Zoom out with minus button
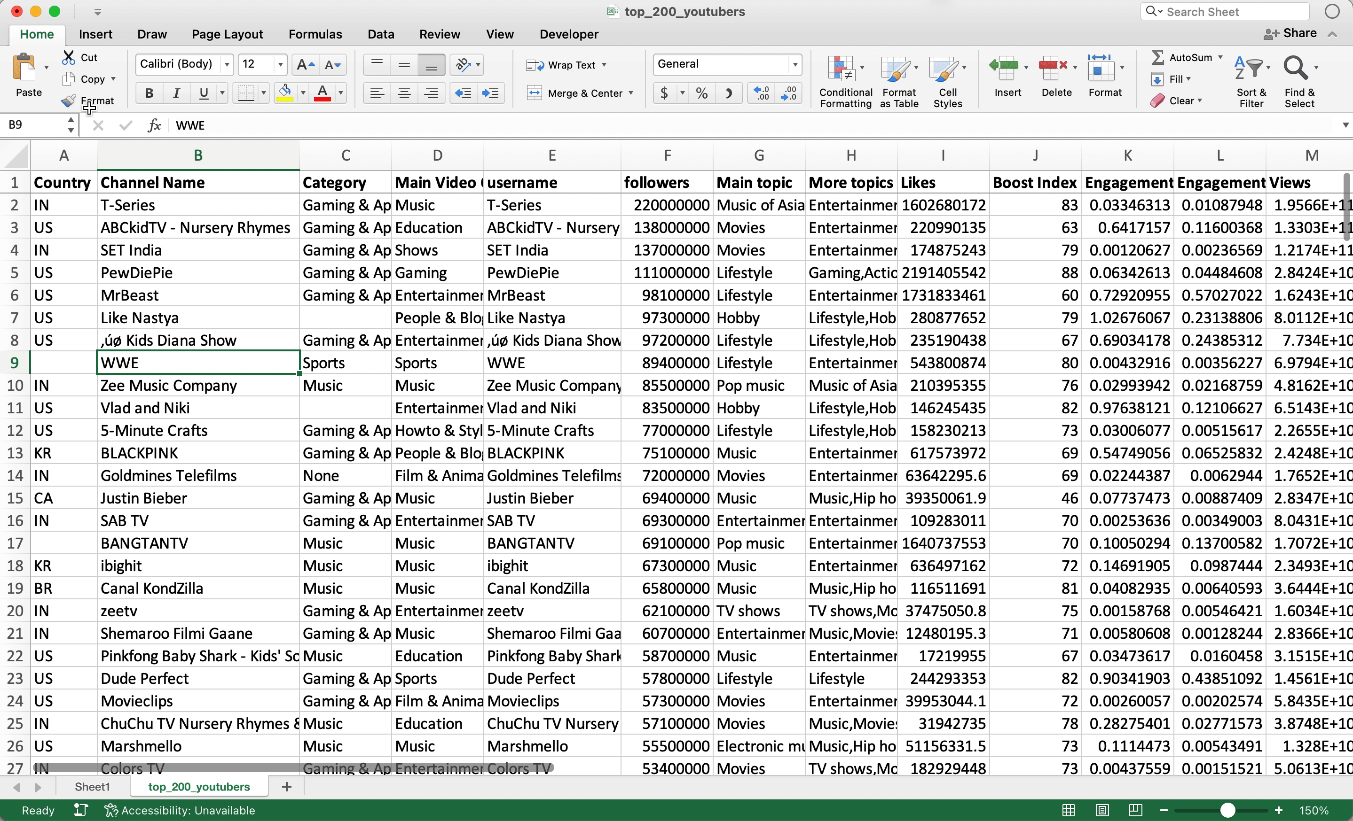The image size is (1353, 821). coord(1164,810)
